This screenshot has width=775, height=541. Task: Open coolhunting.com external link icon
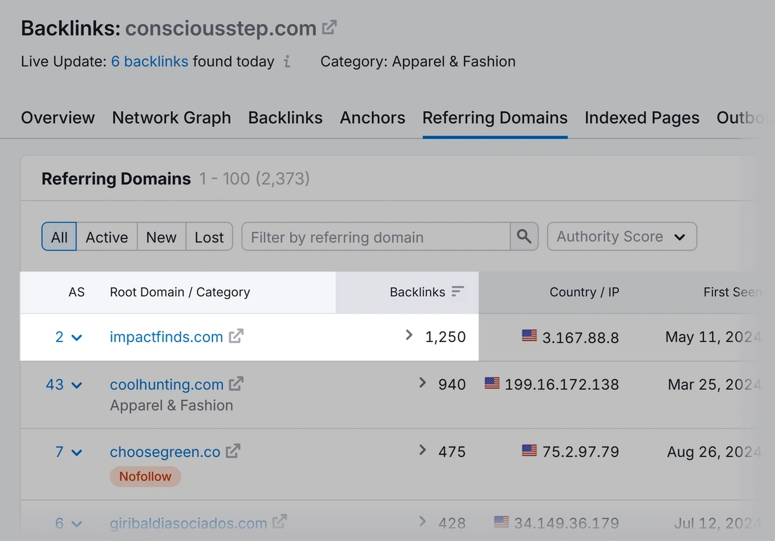237,384
